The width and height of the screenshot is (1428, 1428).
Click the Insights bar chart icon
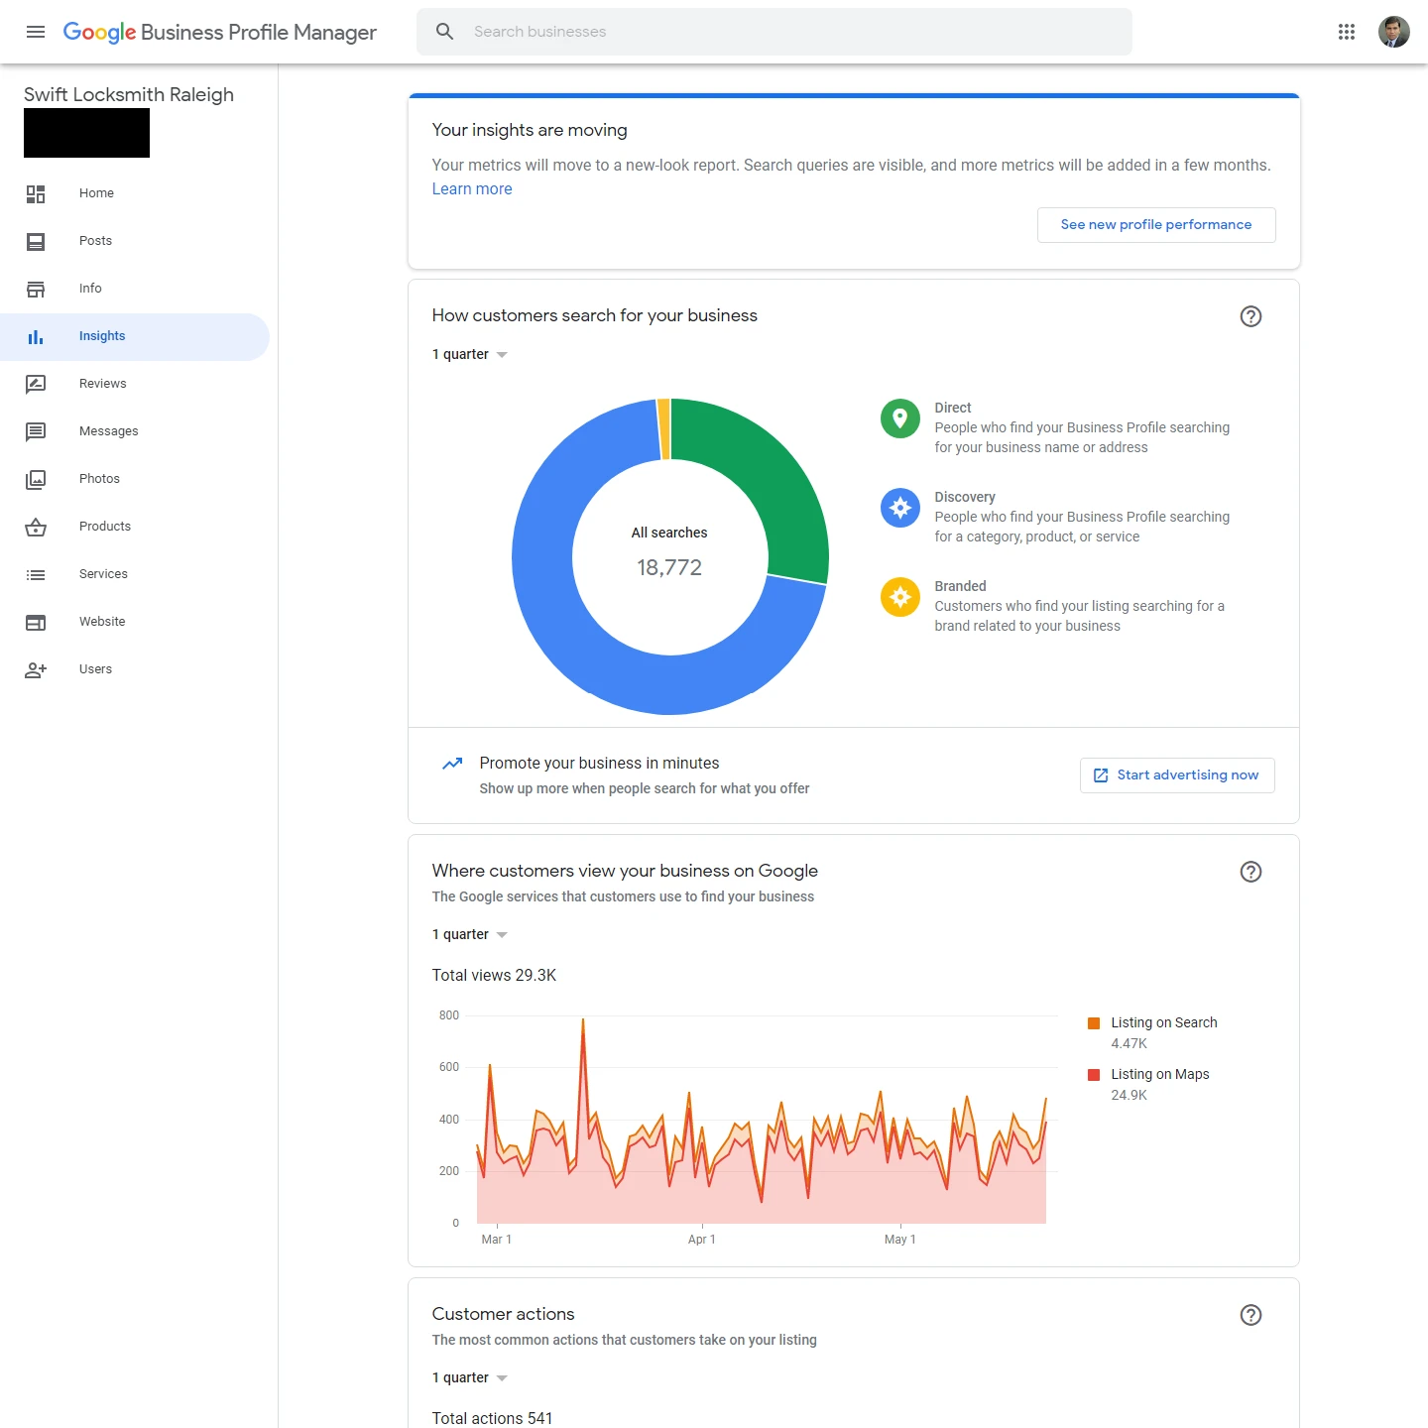coord(36,336)
